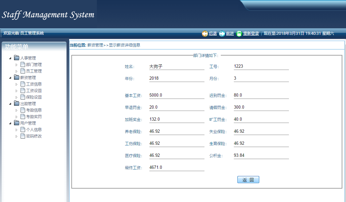346x202 pixels.
Task: Click the page icon next to 考勤信息
Action: tap(23, 110)
